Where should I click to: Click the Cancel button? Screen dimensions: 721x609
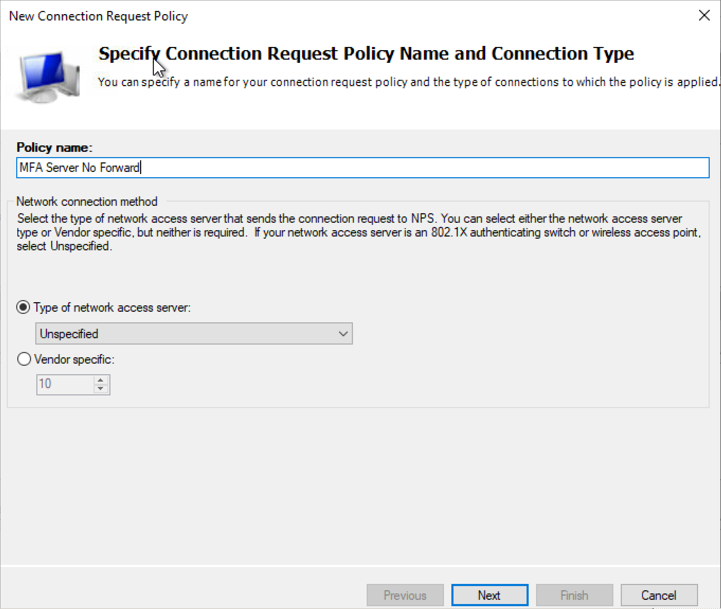pos(659,595)
